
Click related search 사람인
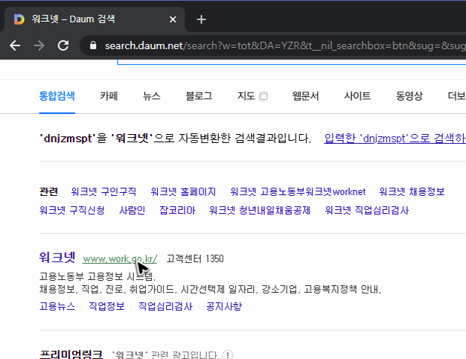pyautogui.click(x=132, y=210)
